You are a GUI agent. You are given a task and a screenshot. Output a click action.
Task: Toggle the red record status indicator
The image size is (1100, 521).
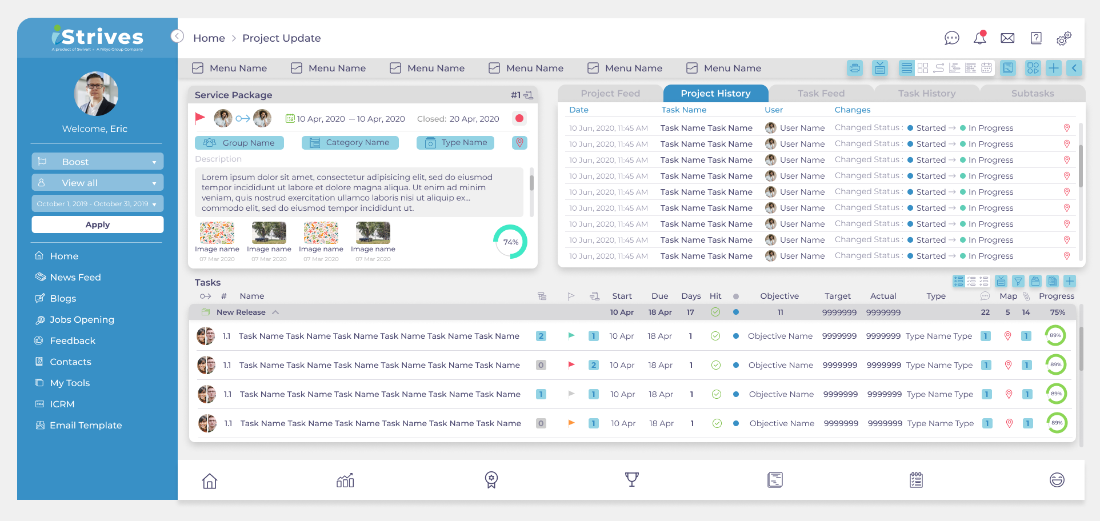(519, 118)
